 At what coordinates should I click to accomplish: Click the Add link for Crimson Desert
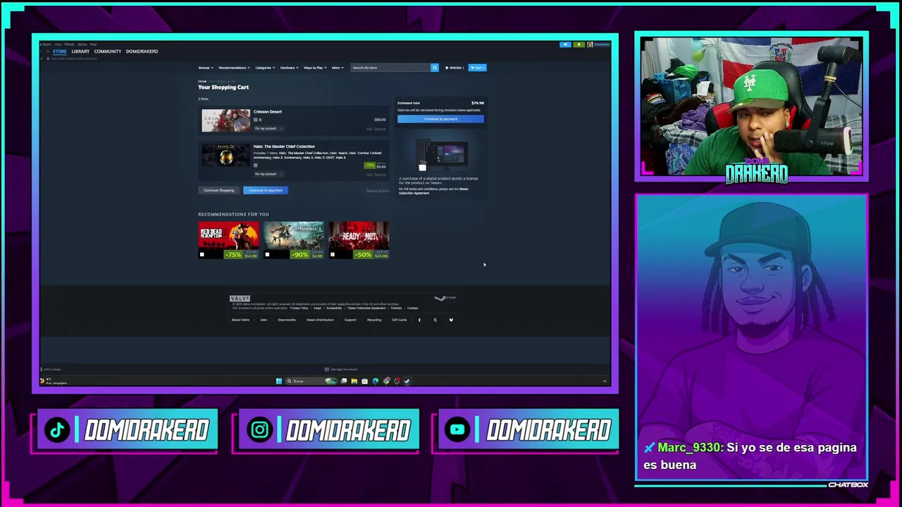coord(369,129)
